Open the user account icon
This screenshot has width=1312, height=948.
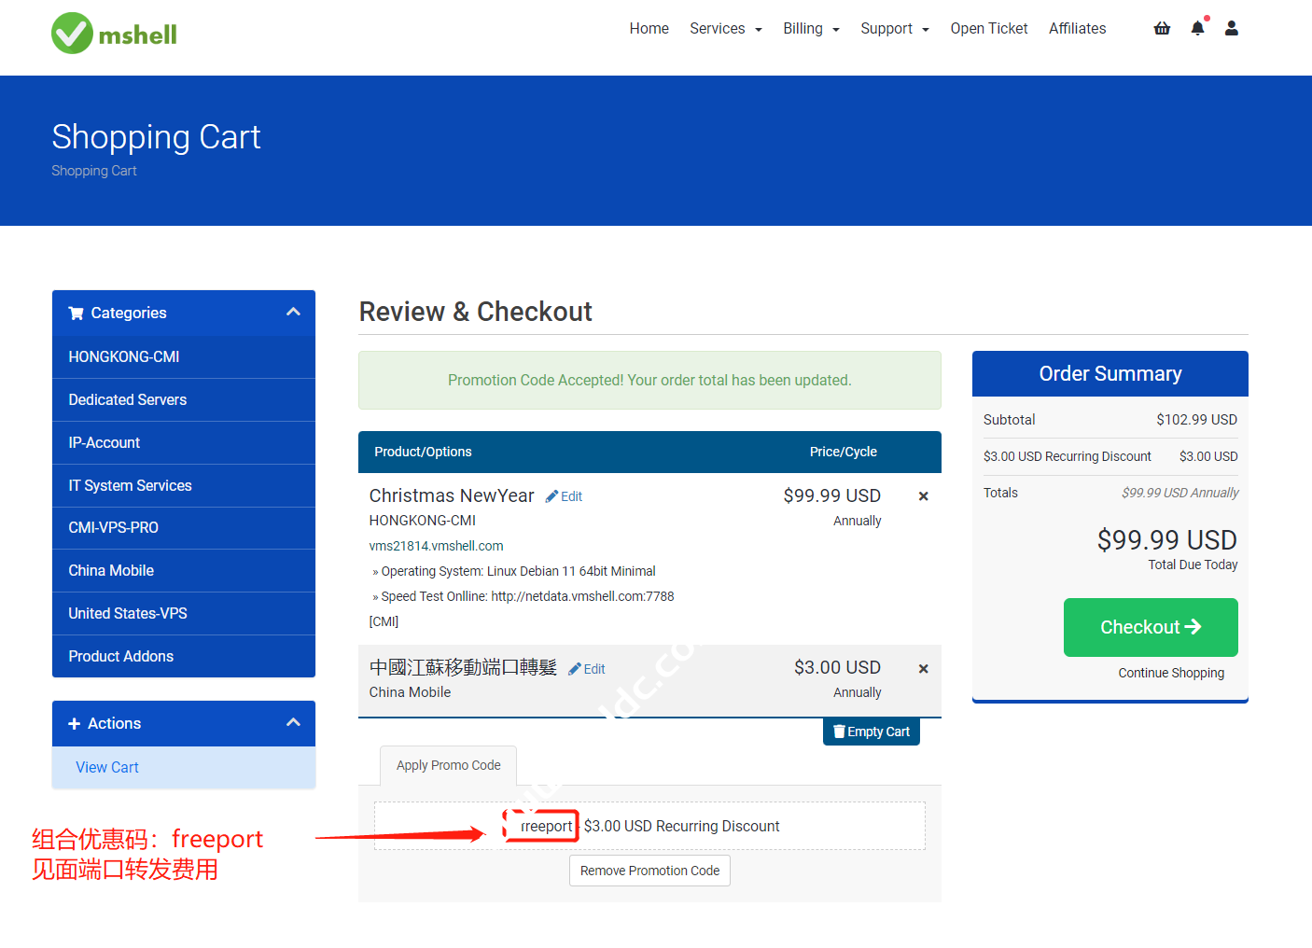coord(1232,29)
